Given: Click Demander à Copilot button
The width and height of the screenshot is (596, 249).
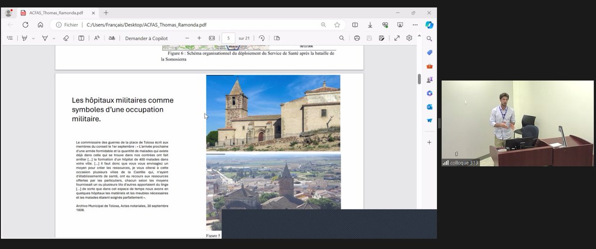Looking at the screenshot, I should click(x=146, y=38).
